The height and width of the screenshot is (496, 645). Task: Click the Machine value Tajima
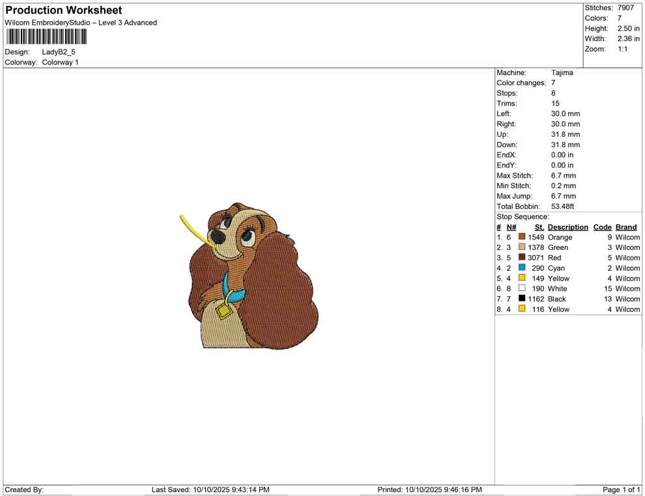tap(562, 73)
